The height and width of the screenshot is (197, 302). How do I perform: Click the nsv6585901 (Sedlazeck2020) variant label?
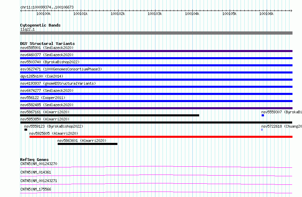[x=47, y=48]
